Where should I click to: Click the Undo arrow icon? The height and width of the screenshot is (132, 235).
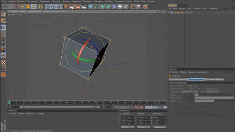coord(5,7)
